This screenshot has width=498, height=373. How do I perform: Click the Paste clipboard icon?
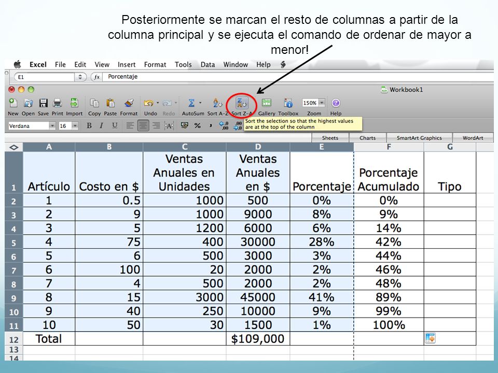click(110, 103)
